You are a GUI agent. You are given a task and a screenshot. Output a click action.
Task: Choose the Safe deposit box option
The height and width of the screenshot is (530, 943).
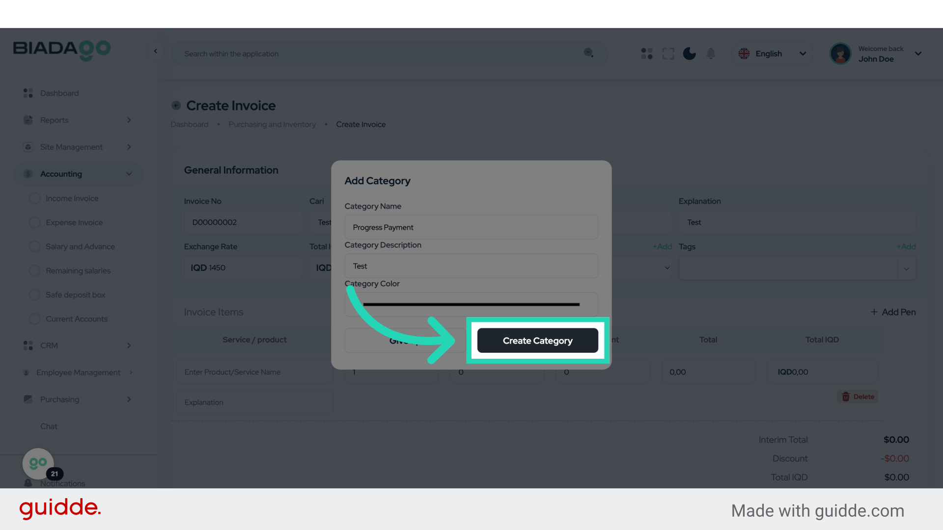point(34,294)
